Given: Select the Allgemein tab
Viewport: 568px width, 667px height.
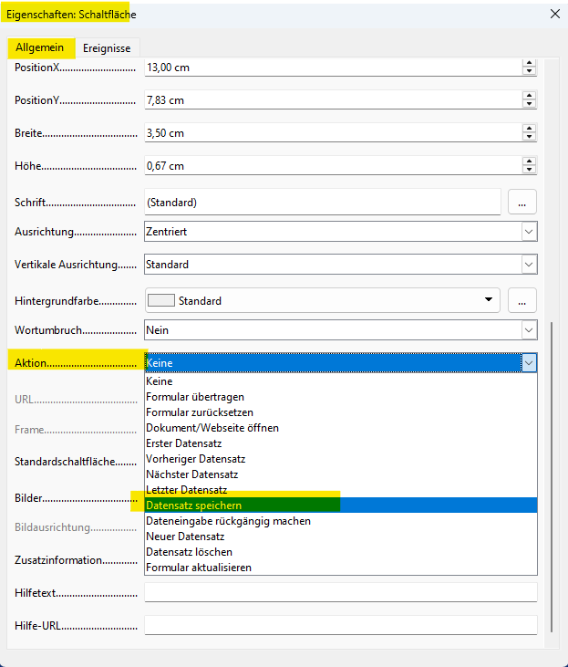Looking at the screenshot, I should [x=39, y=47].
